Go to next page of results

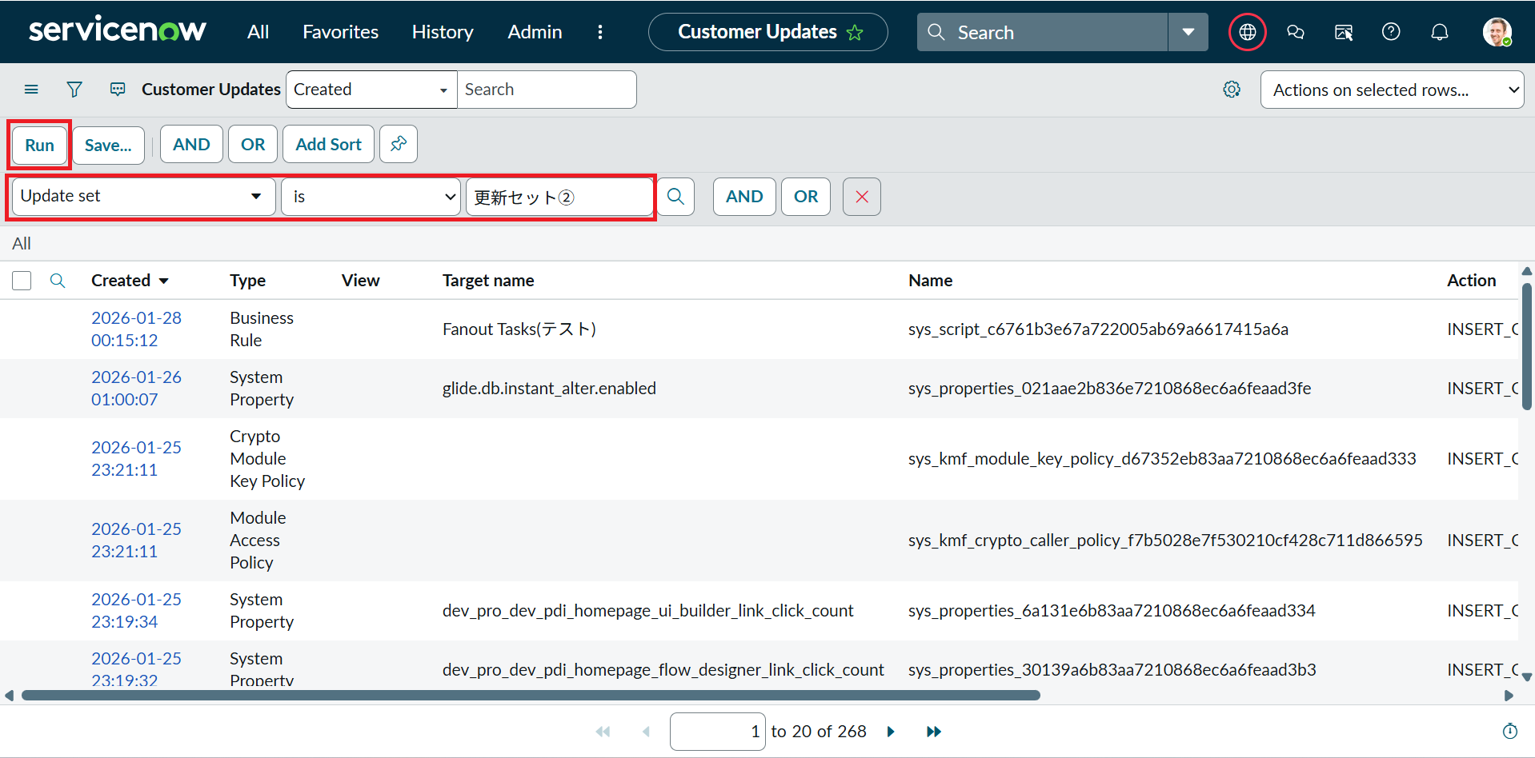891,732
